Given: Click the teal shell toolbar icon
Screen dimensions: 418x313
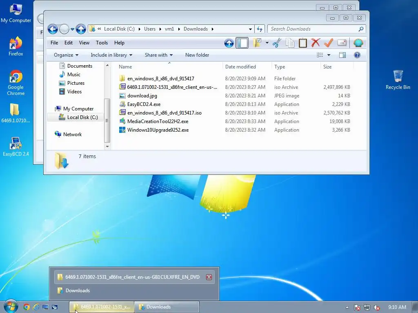Looking at the screenshot, I should click(x=358, y=43).
